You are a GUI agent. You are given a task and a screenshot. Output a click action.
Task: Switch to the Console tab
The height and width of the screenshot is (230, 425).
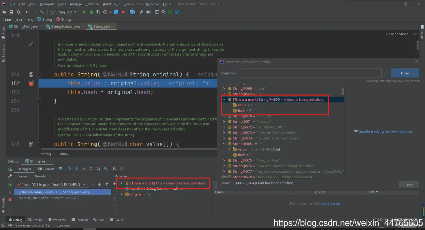(46, 169)
